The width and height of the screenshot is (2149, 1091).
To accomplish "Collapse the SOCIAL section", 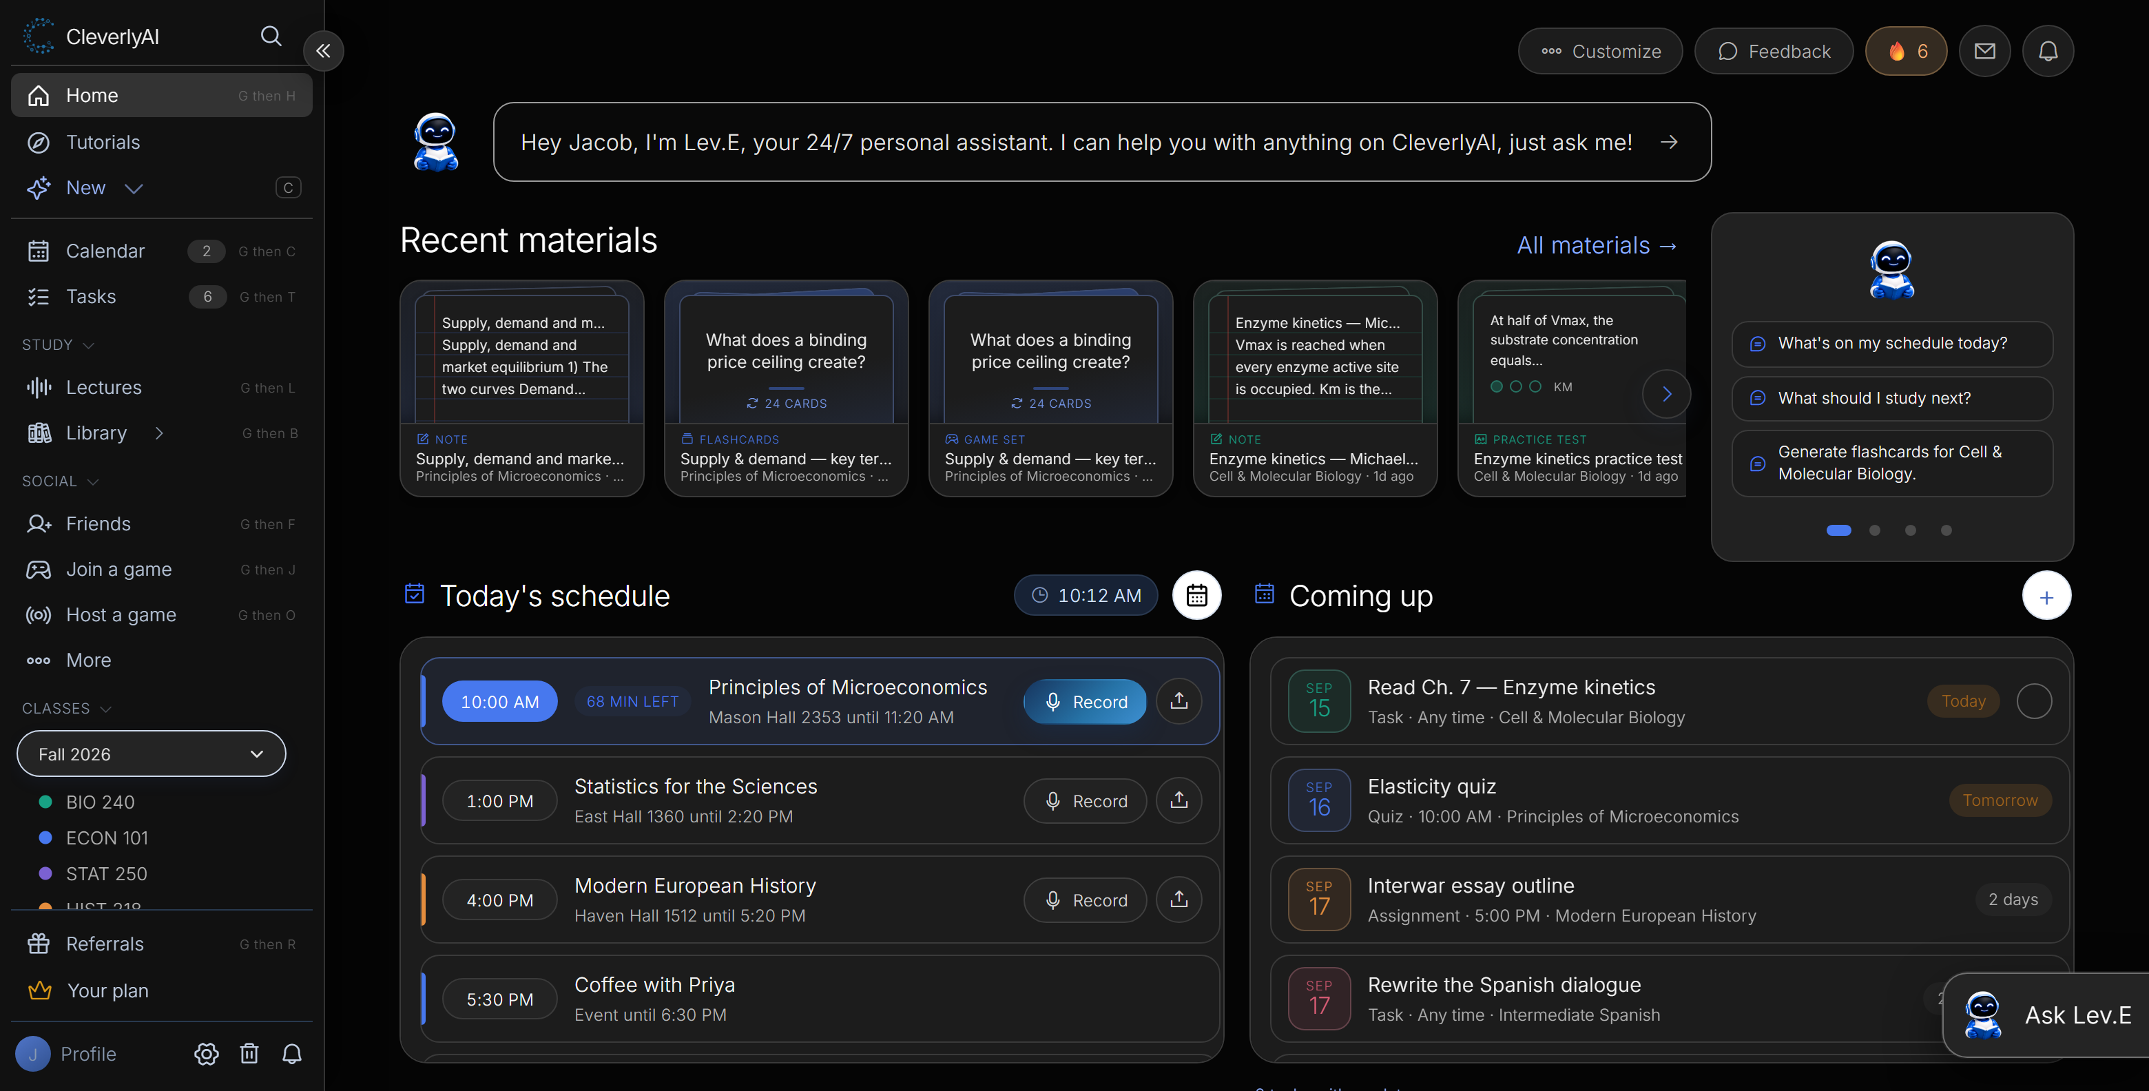I will click(x=60, y=481).
